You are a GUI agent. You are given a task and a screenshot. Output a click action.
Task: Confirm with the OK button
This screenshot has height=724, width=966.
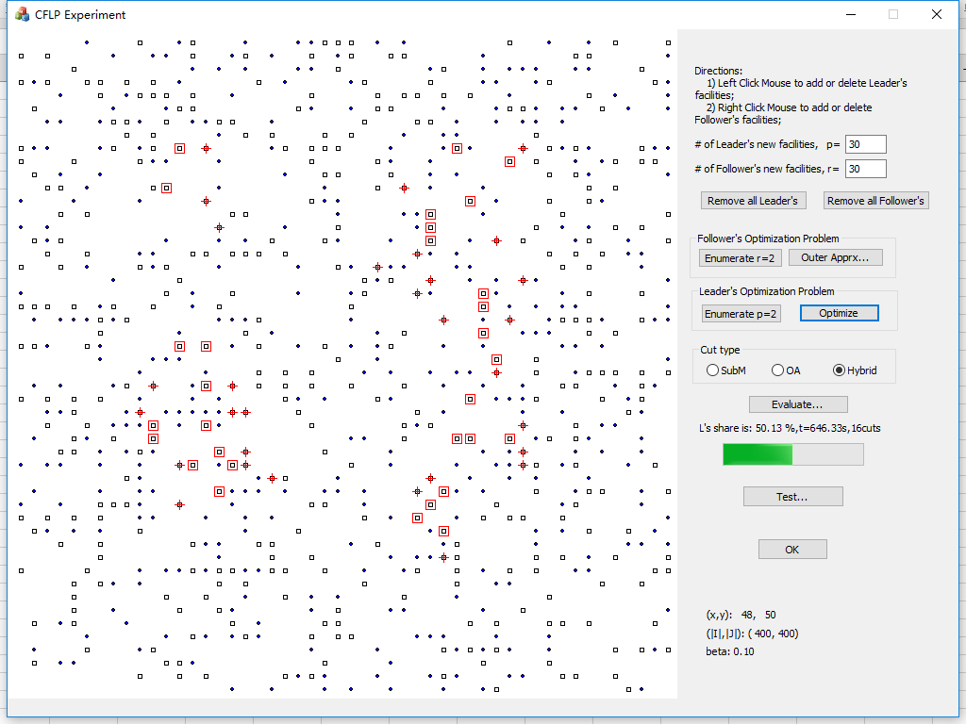click(x=792, y=550)
